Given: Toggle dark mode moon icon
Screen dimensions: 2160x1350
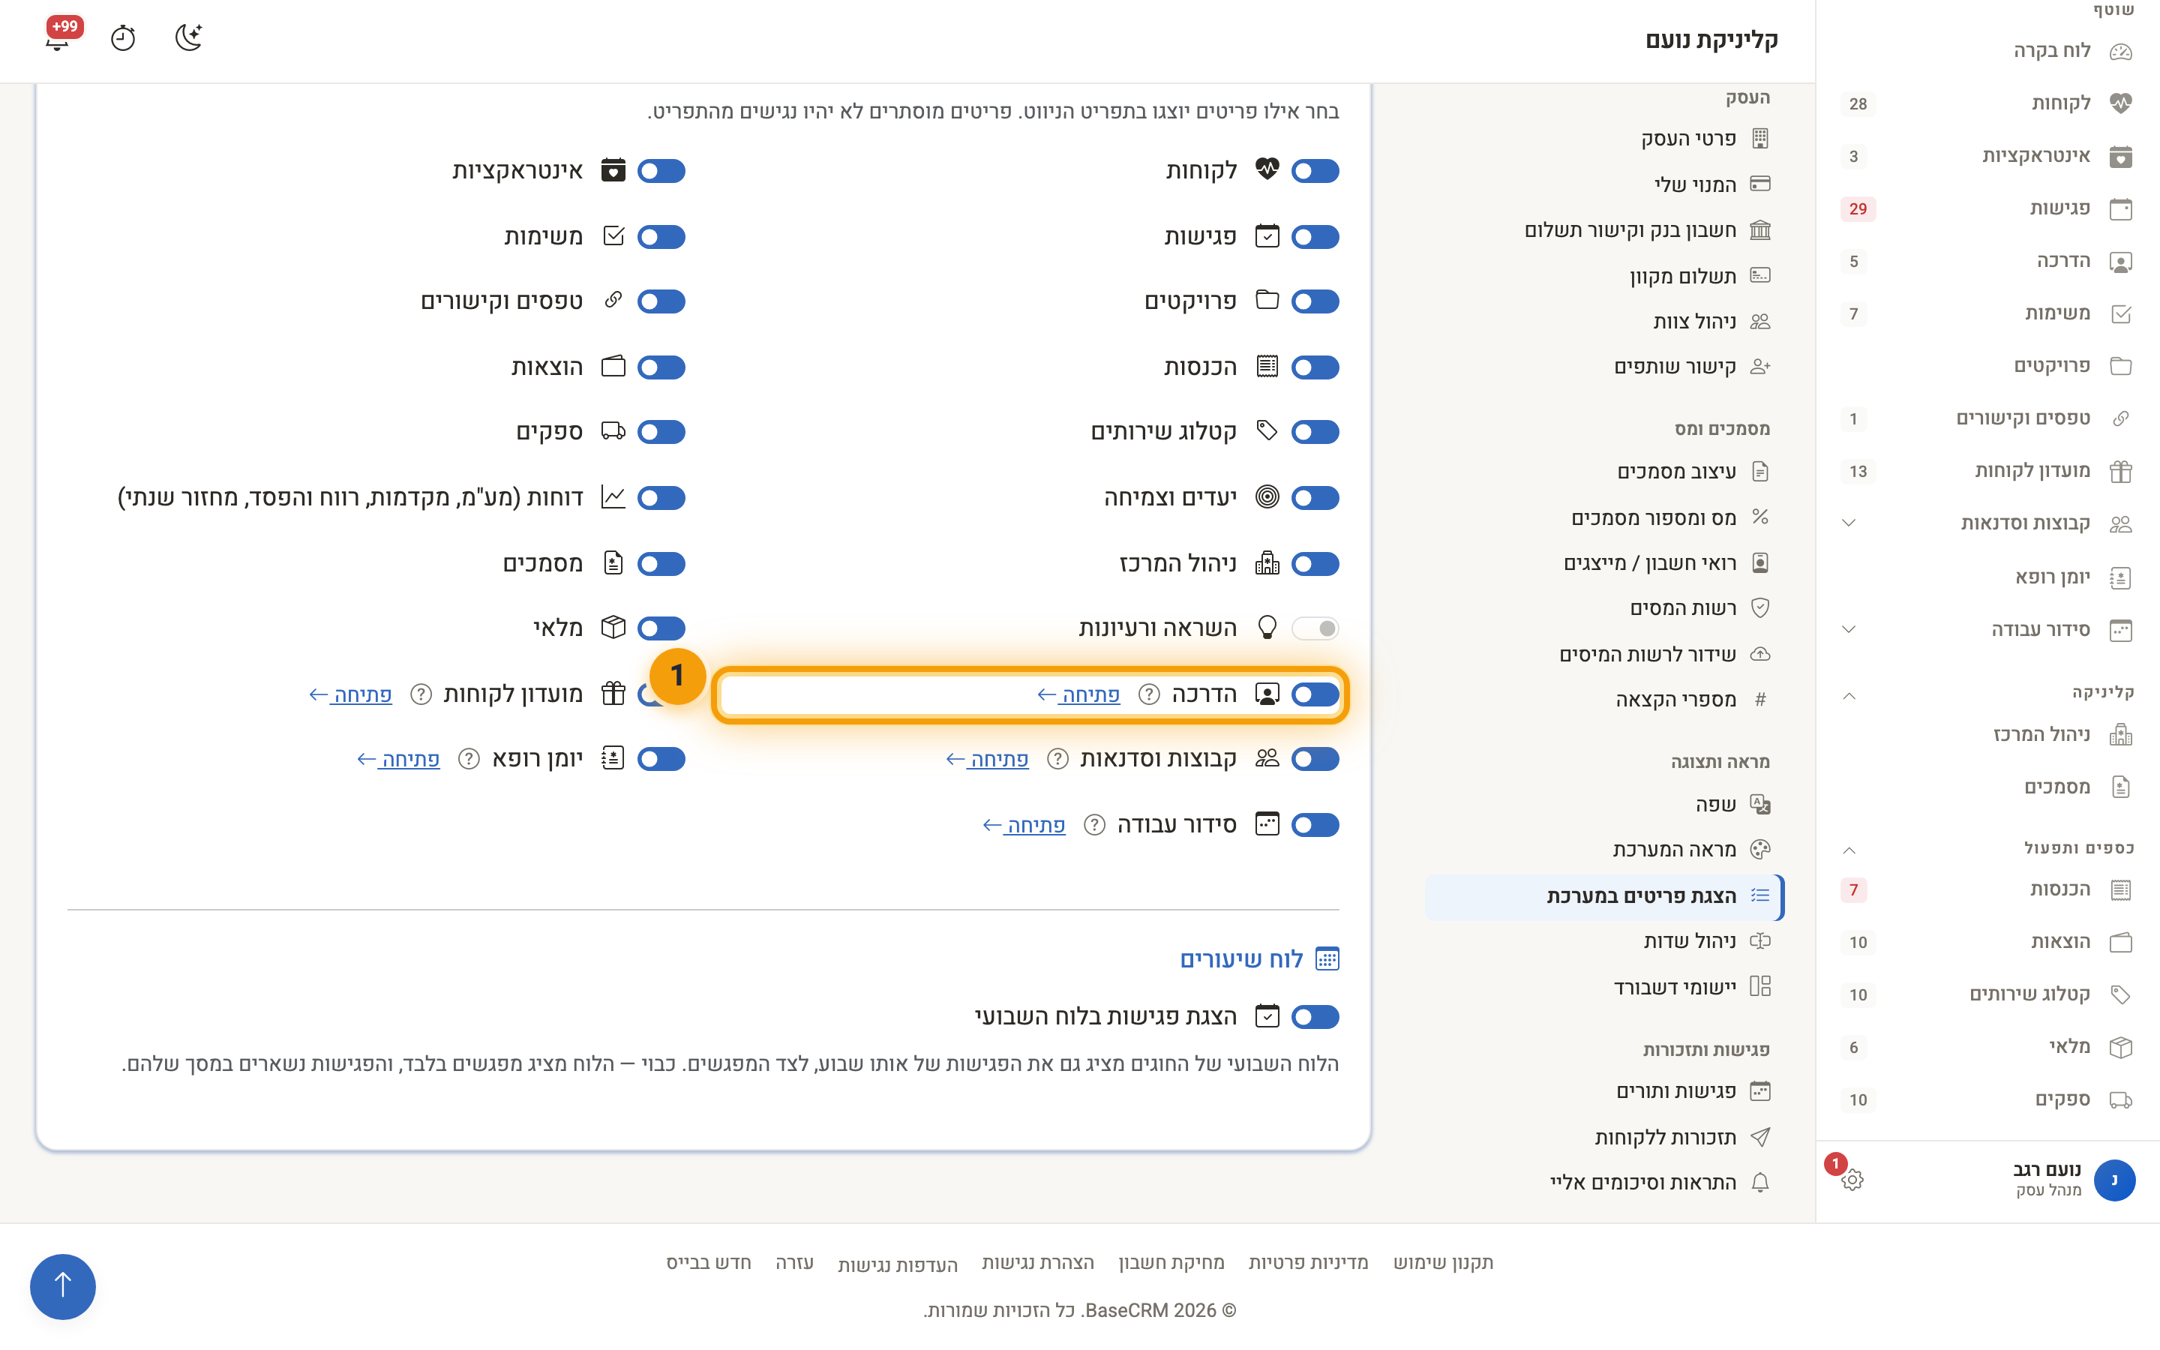Looking at the screenshot, I should pyautogui.click(x=188, y=37).
